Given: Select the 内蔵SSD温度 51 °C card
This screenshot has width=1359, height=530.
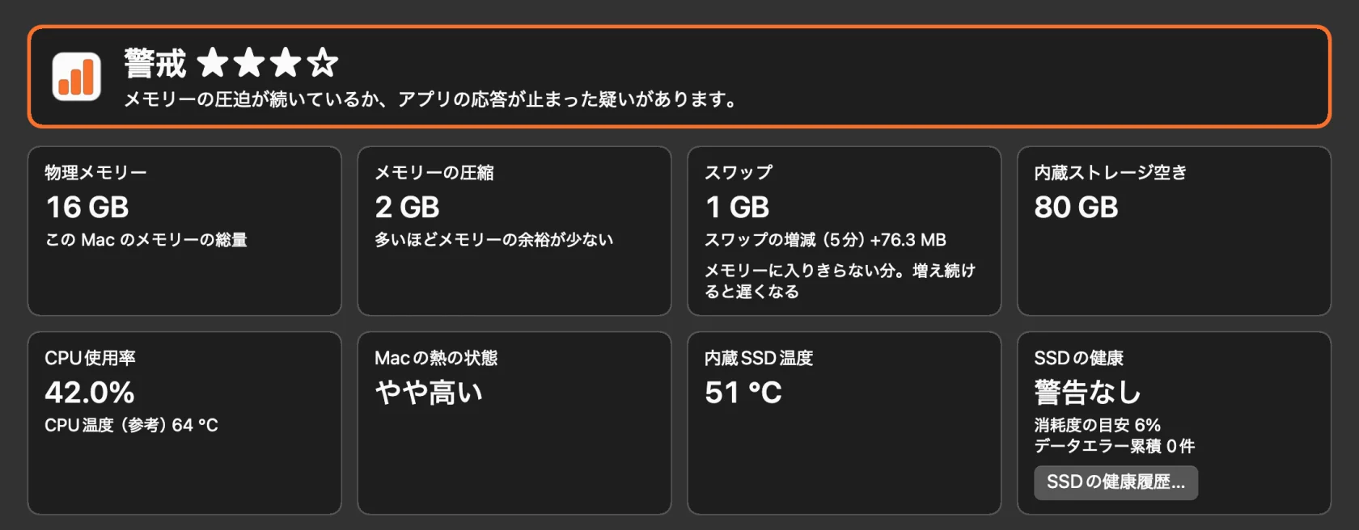Looking at the screenshot, I should pyautogui.click(x=845, y=423).
